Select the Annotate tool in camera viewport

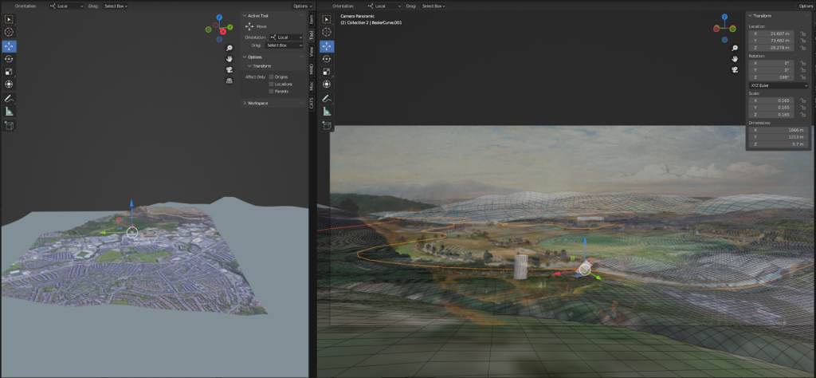pyautogui.click(x=327, y=98)
